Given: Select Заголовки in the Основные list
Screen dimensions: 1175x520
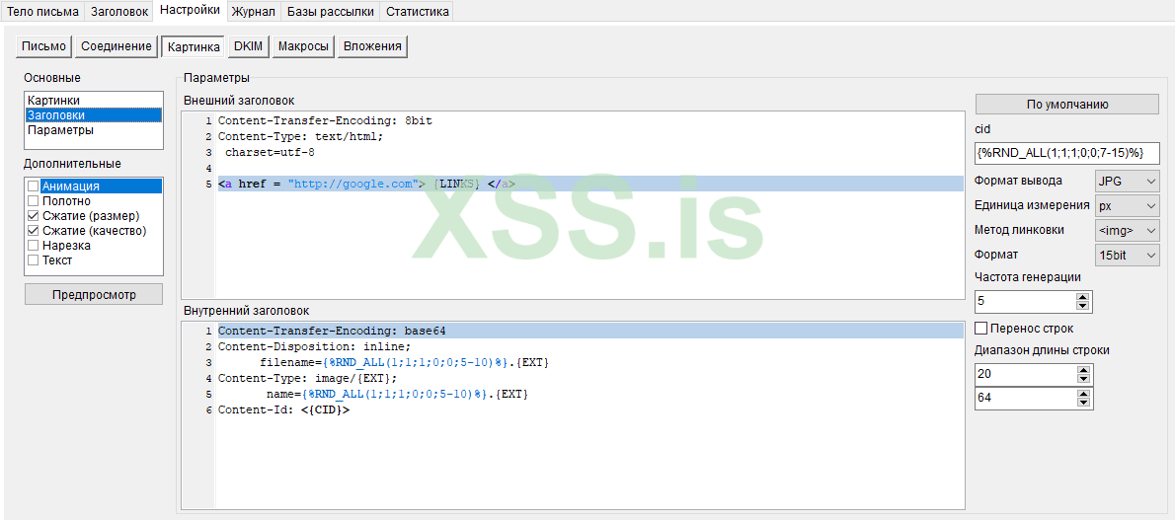Looking at the screenshot, I should [x=94, y=115].
